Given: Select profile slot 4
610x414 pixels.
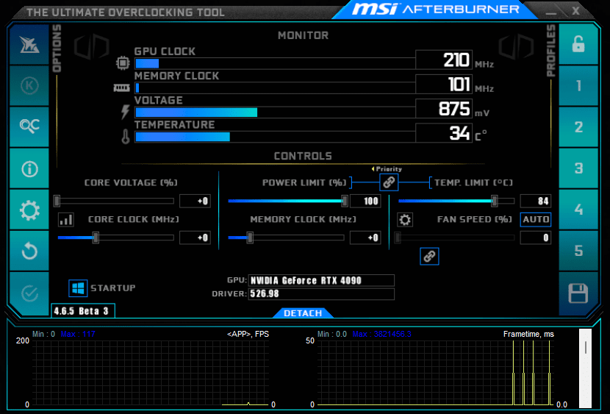Looking at the screenshot, I should point(578,210).
